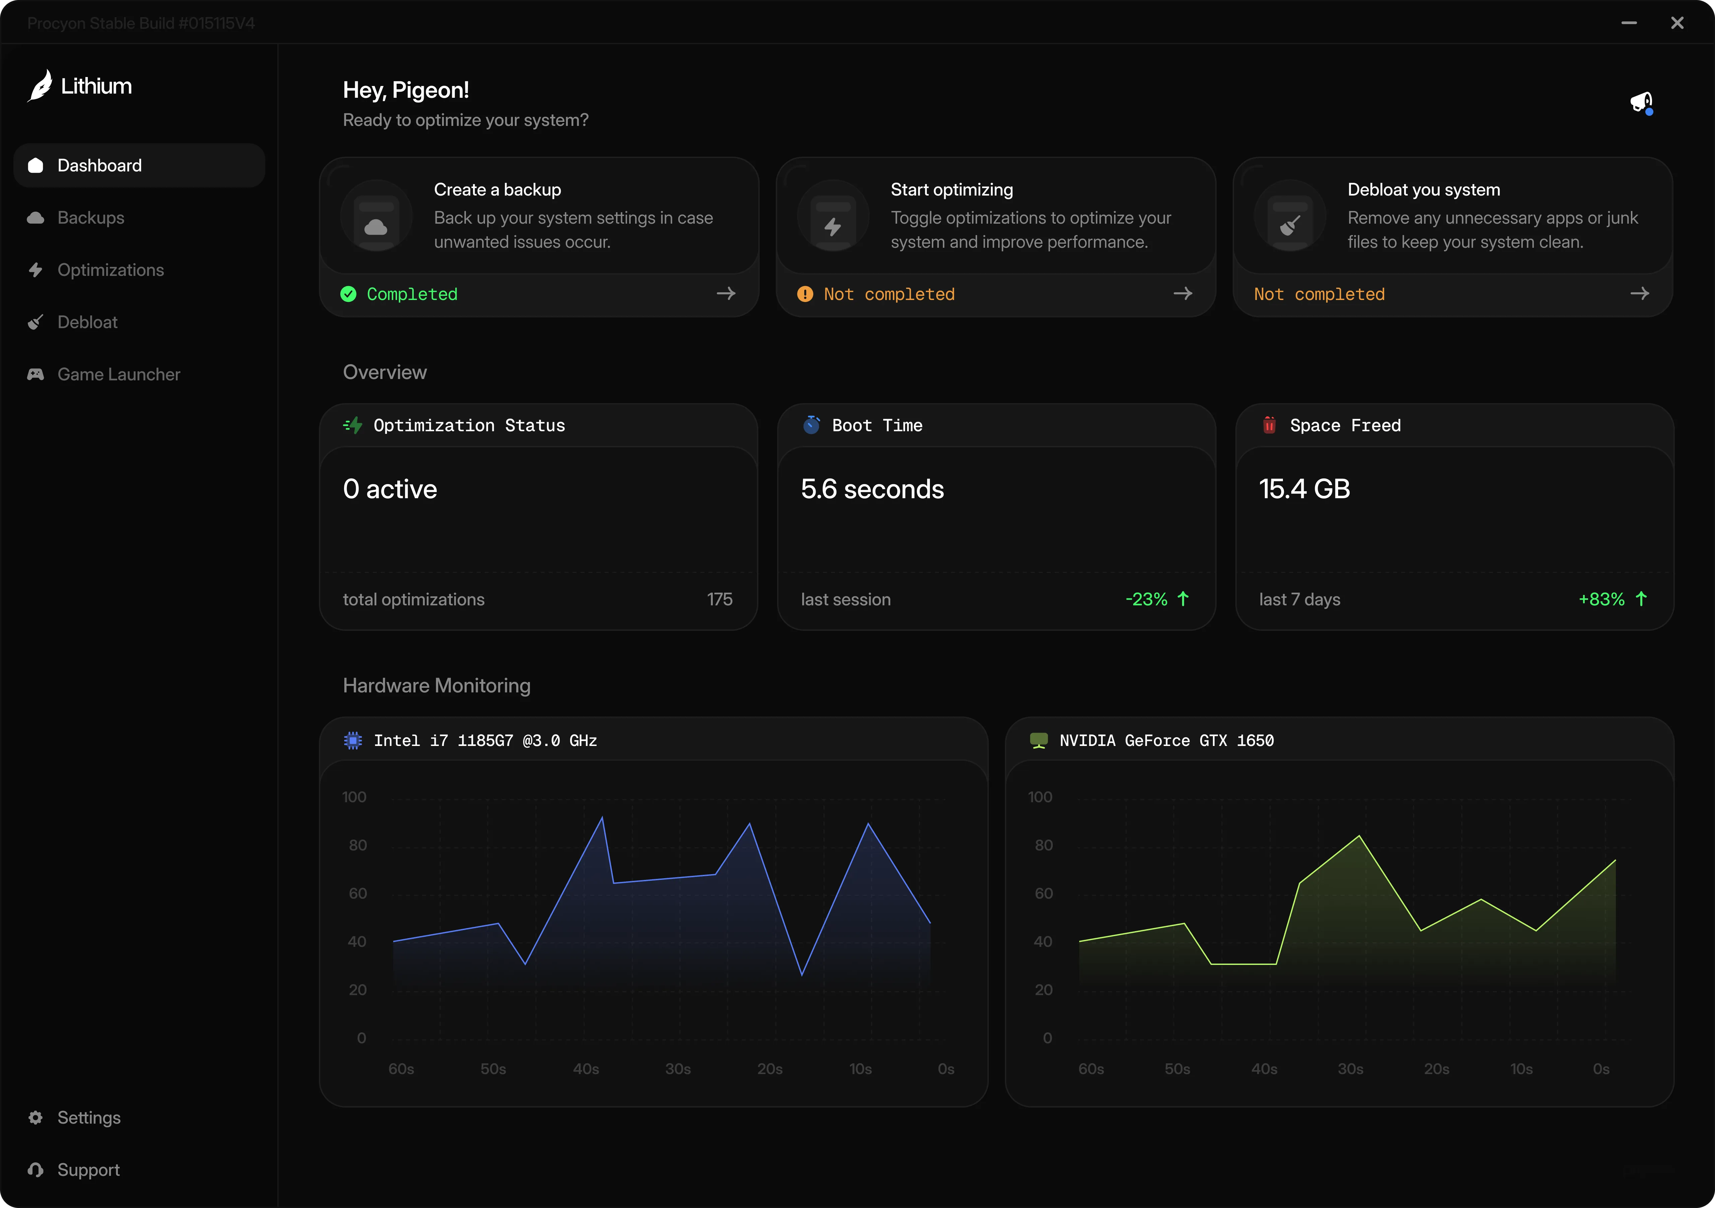The width and height of the screenshot is (1715, 1208).
Task: Open the Start optimizing arrow
Action: [1183, 293]
